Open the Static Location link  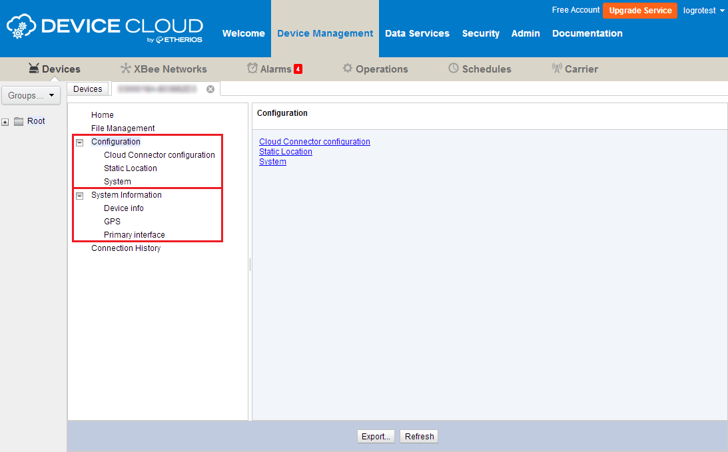(x=286, y=152)
